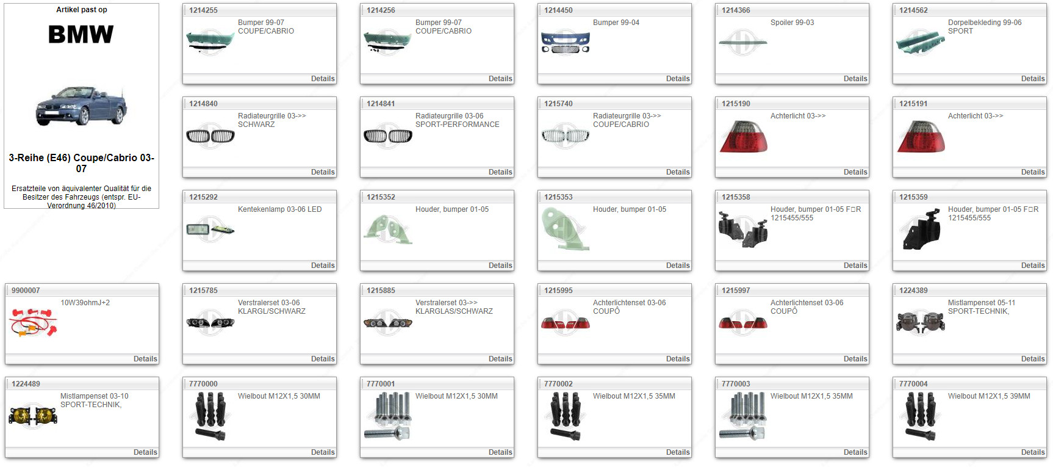Open headlight set image 1215785
Screen dimensions: 1053x467
pyautogui.click(x=210, y=323)
